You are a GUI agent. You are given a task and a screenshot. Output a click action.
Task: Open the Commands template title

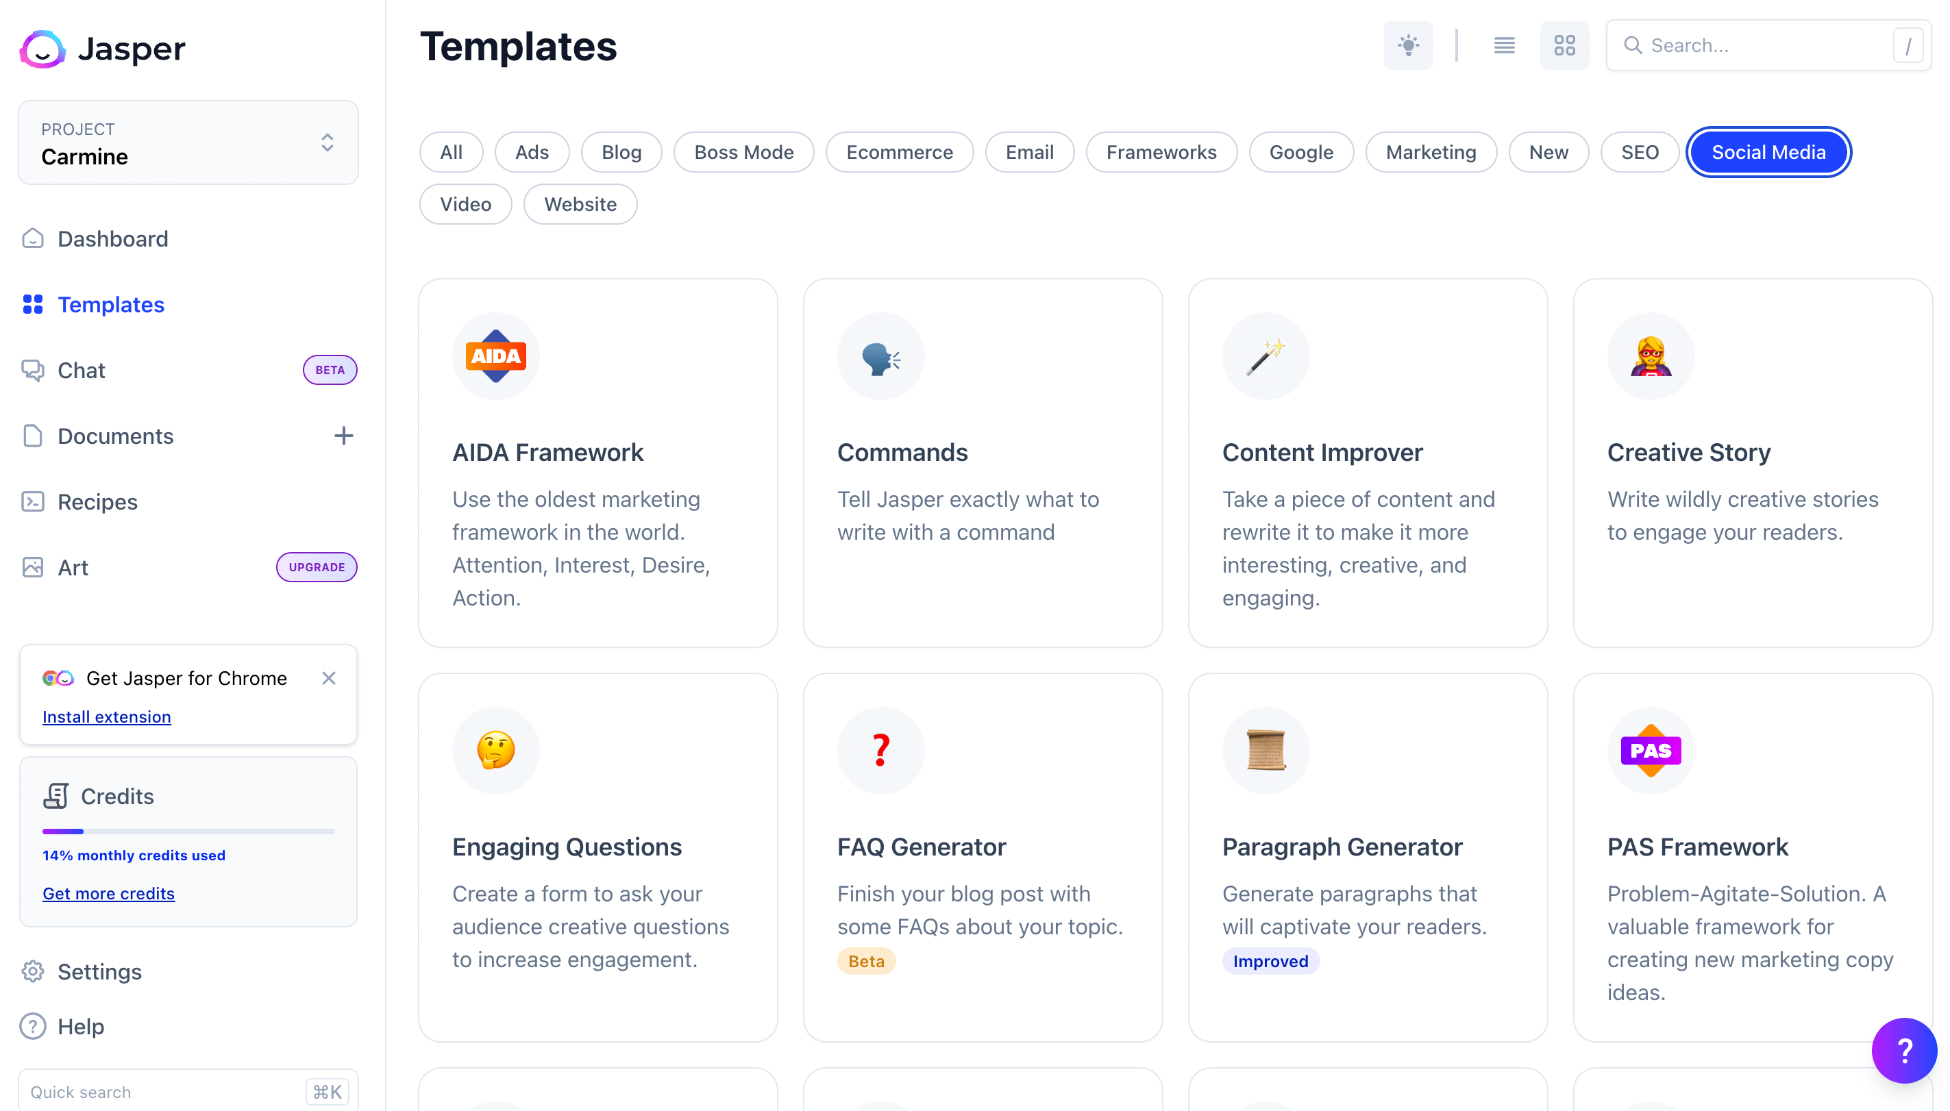[902, 453]
